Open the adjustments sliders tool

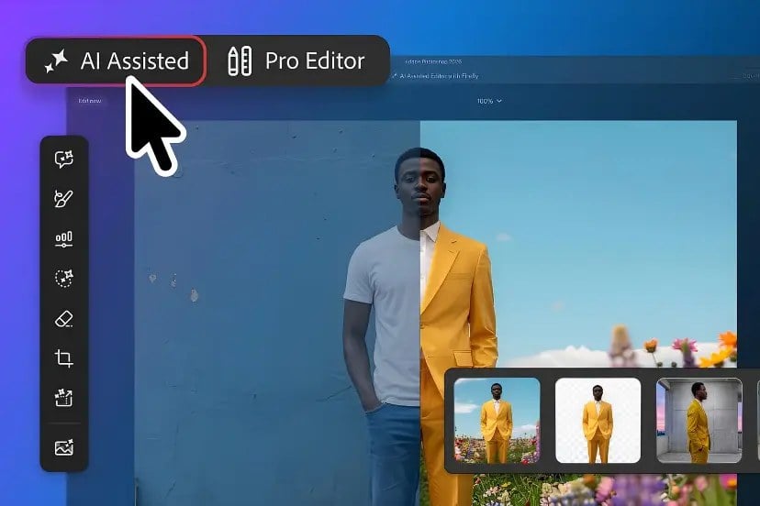tap(63, 238)
